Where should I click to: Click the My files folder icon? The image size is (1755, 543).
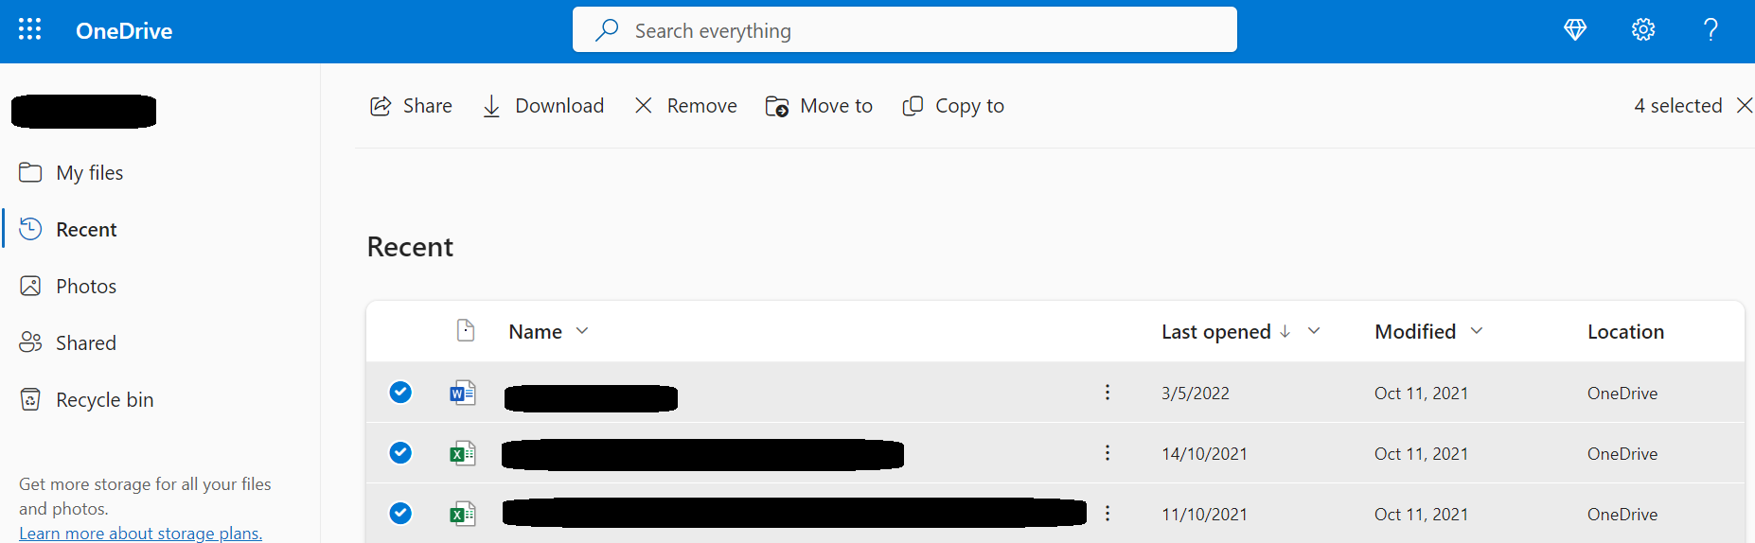[30, 172]
